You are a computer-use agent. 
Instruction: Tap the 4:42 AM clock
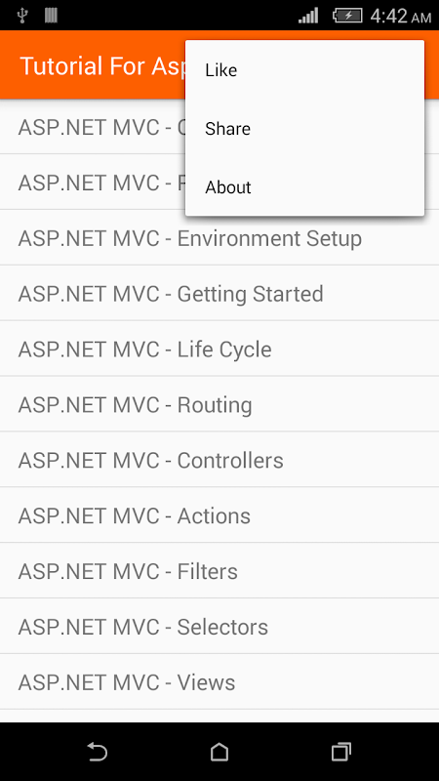[x=401, y=16]
